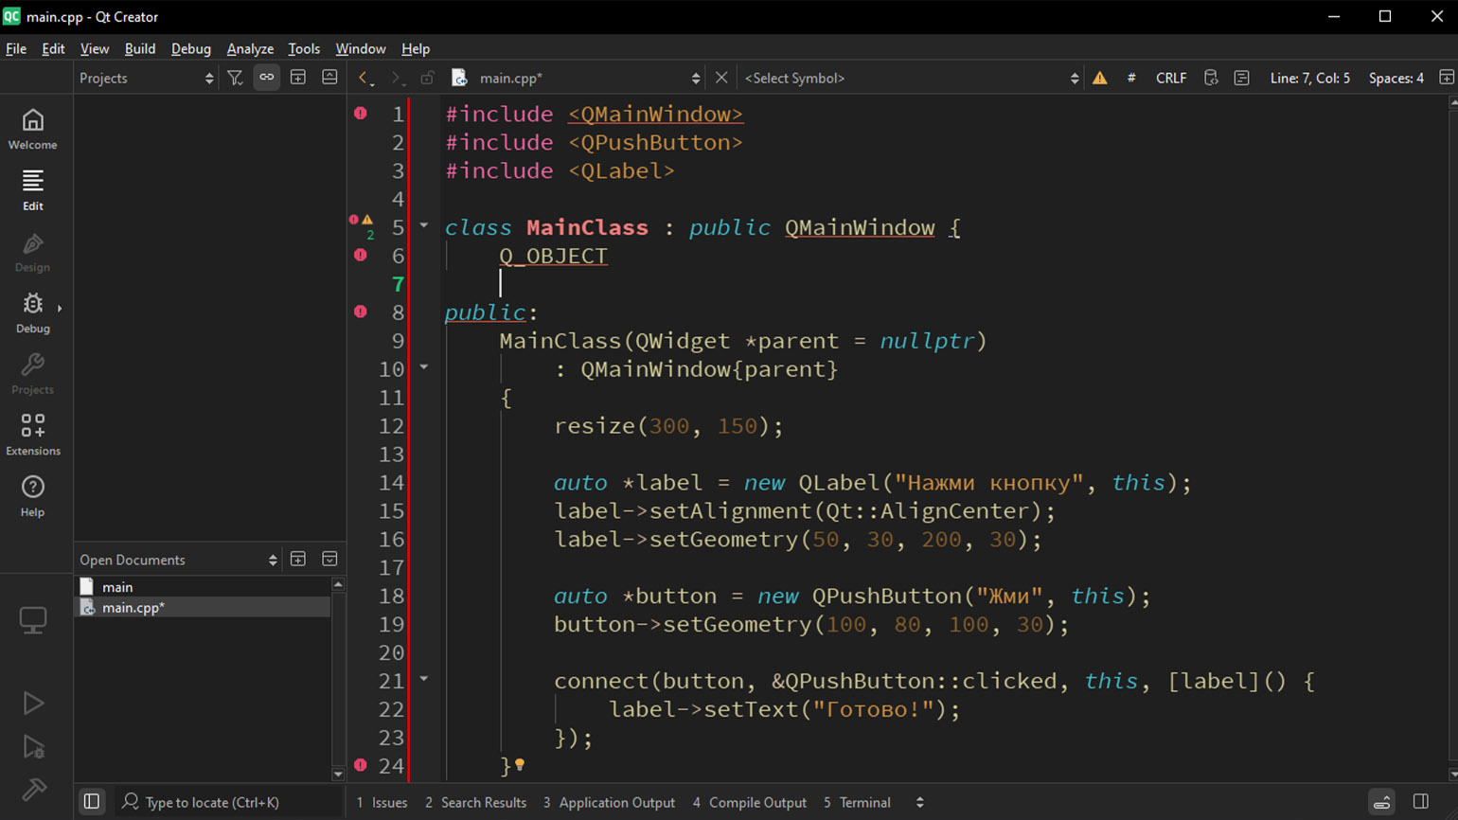Start debugging with Run-and-Debug icon
Viewport: 1458px width, 820px height.
[x=33, y=747]
